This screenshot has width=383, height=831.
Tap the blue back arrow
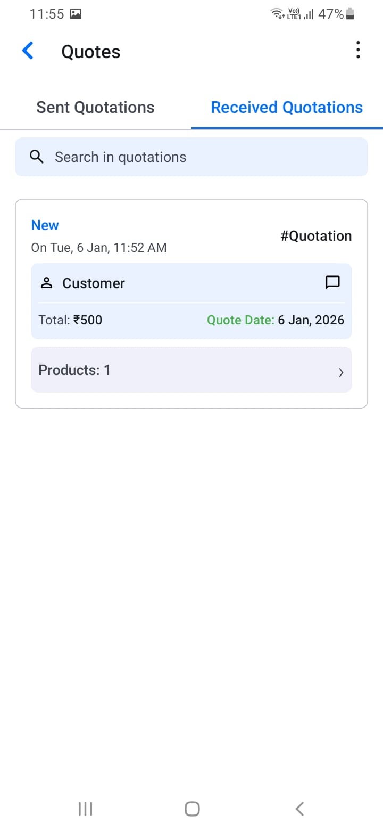click(28, 51)
